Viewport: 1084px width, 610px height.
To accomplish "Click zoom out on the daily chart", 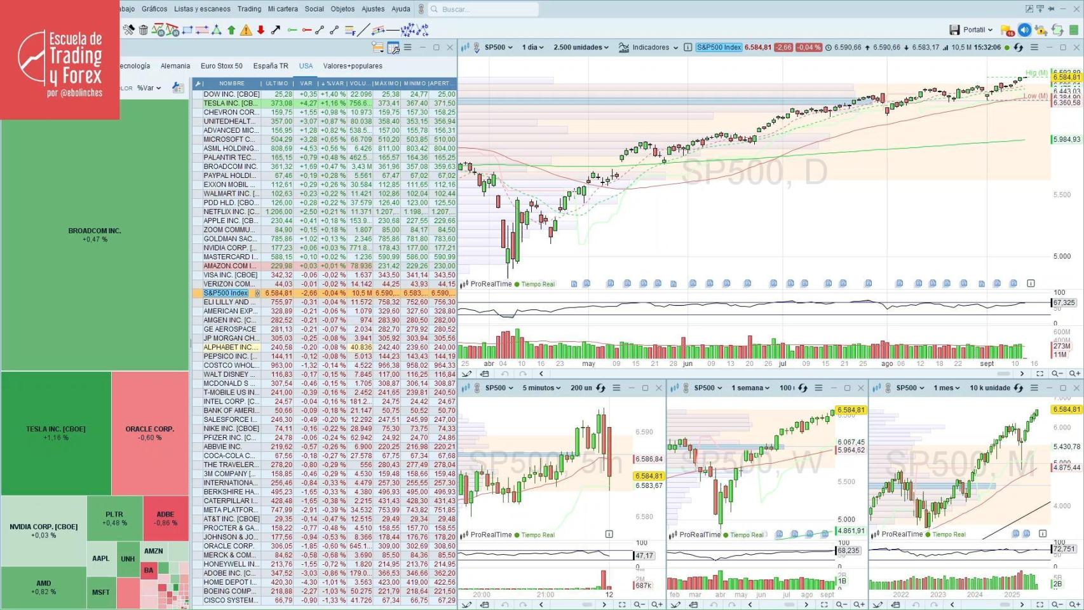I will (1056, 374).
